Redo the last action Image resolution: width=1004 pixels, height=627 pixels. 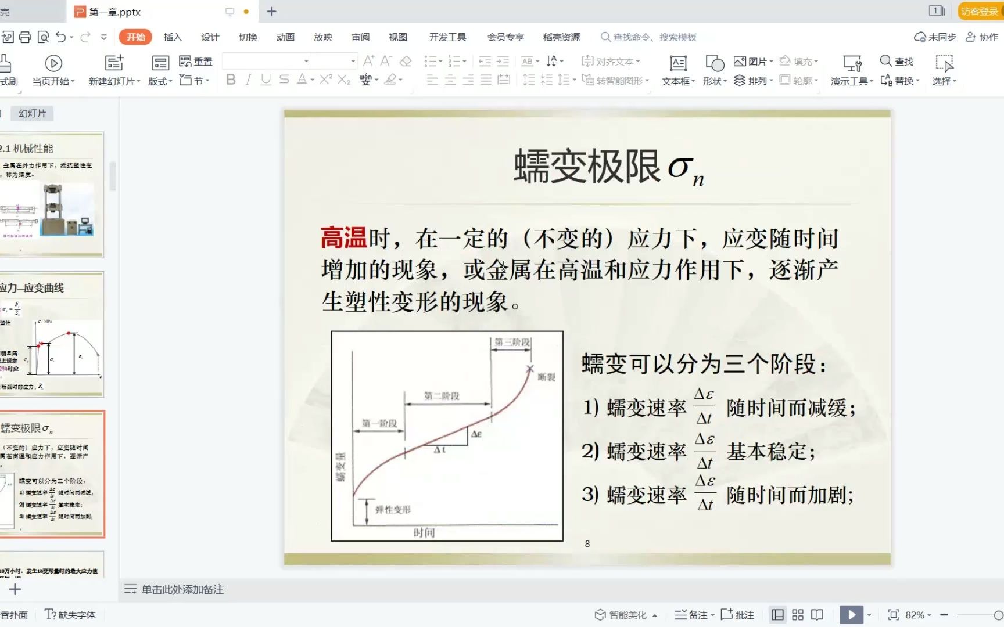tap(85, 37)
